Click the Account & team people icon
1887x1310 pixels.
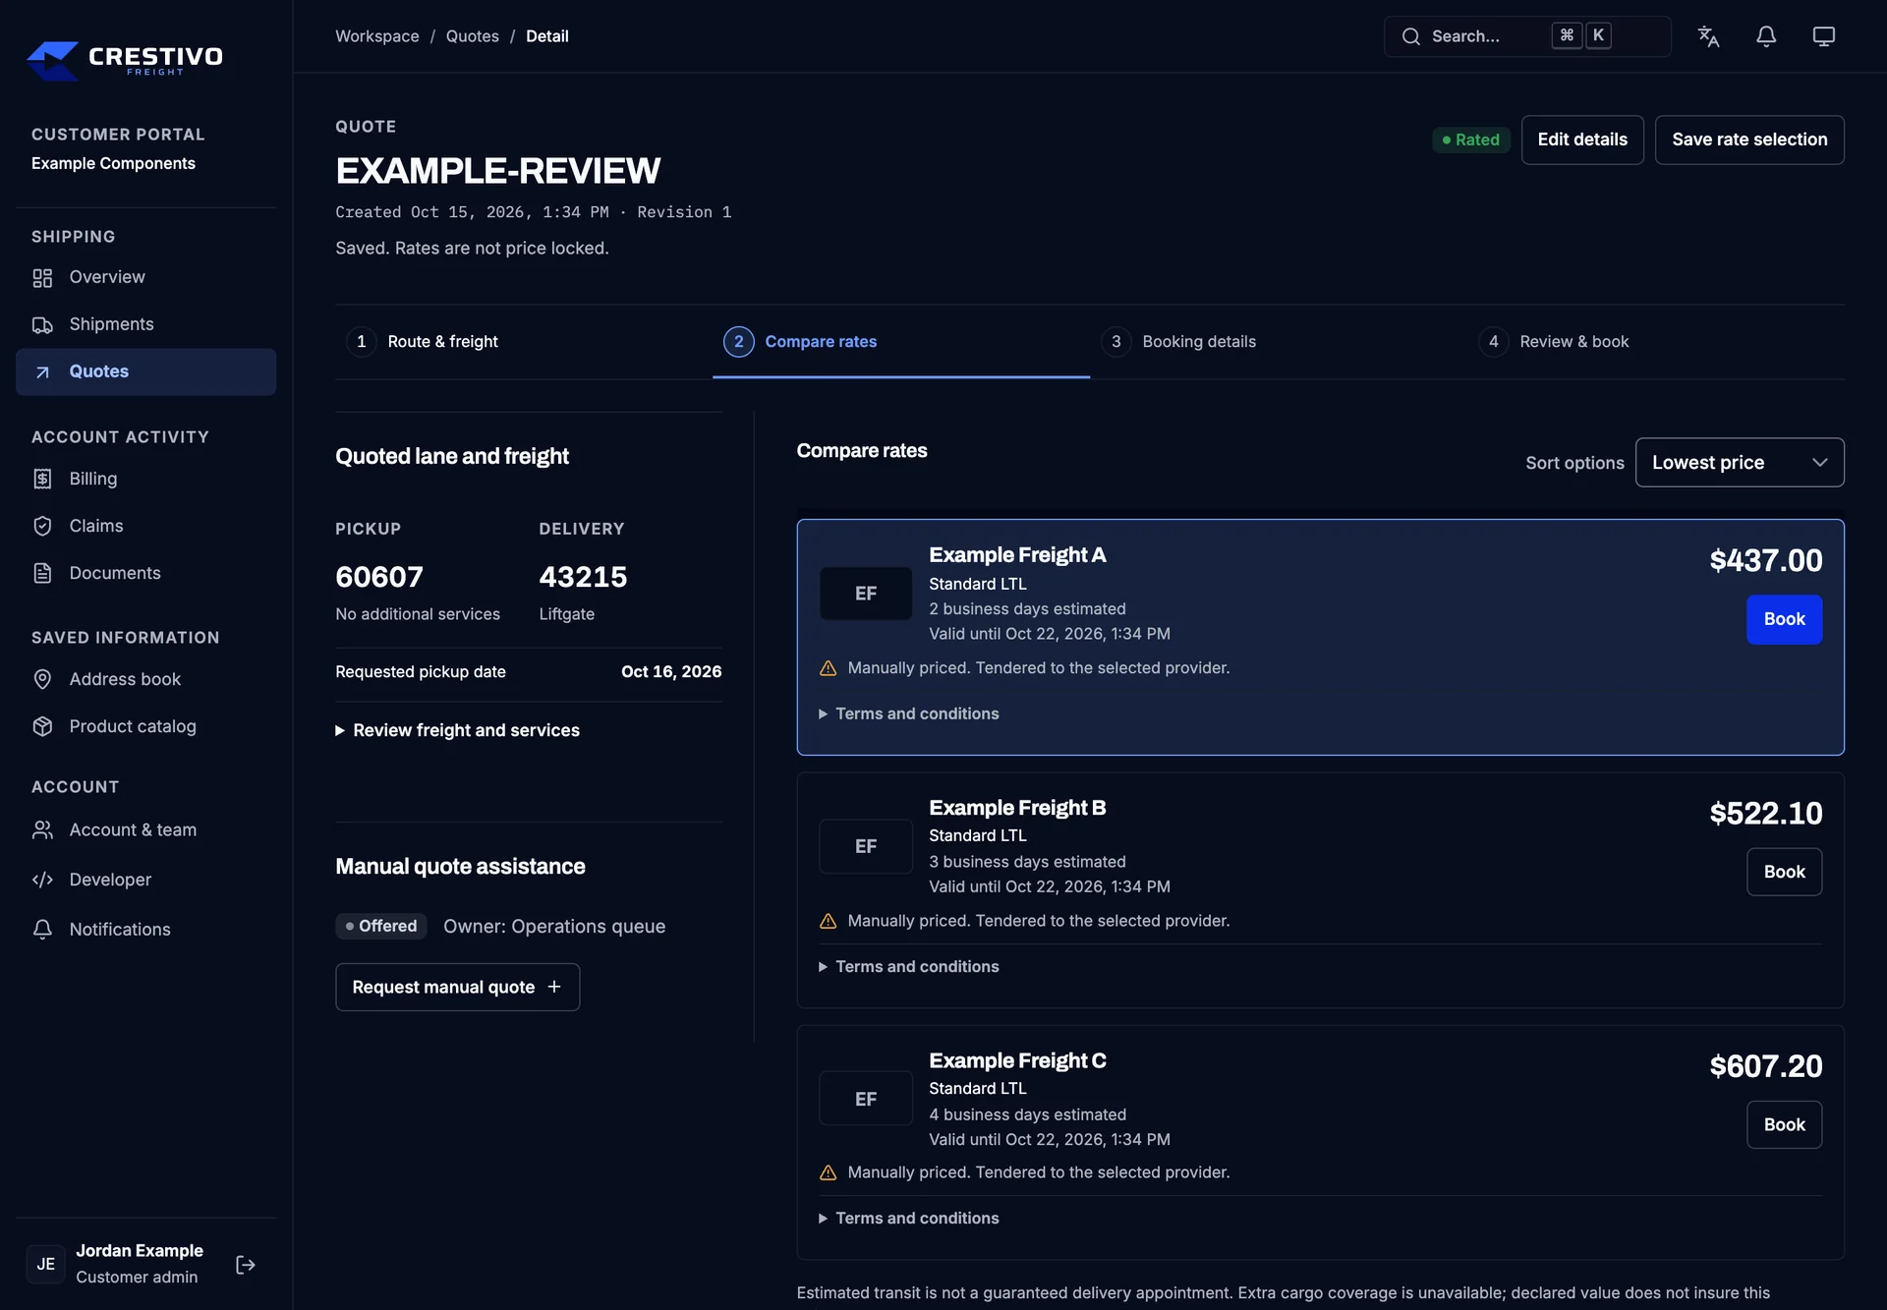pos(42,830)
